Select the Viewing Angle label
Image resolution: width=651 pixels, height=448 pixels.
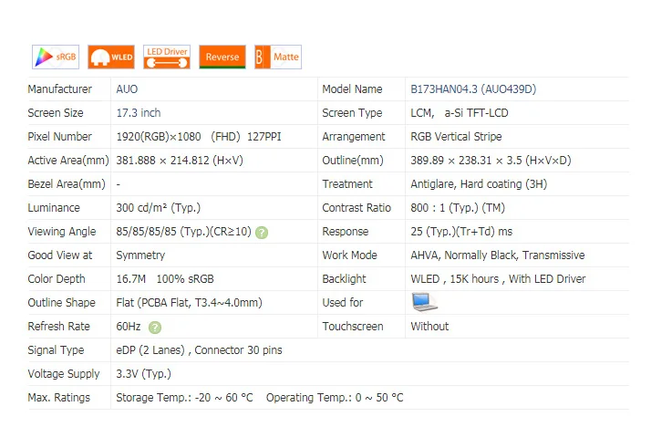(62, 232)
